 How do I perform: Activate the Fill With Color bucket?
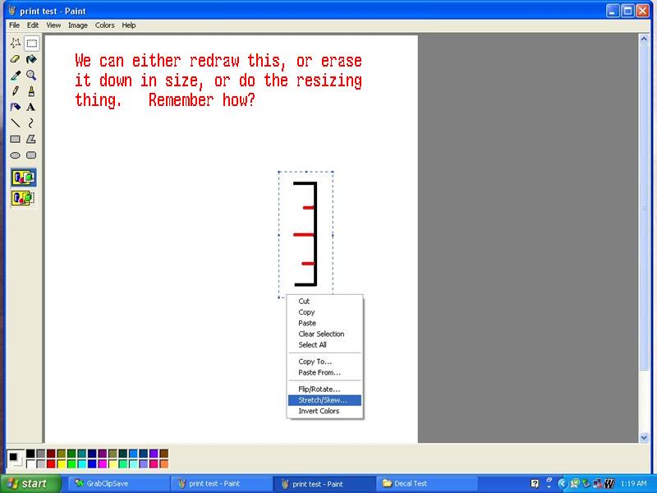(x=31, y=59)
